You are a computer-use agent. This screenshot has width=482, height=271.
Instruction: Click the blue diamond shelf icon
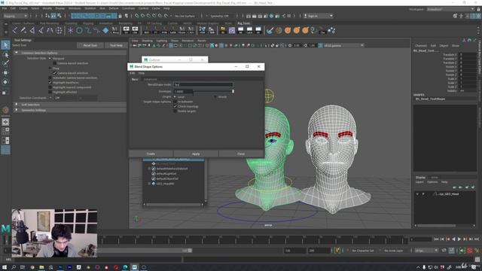tap(105, 30)
